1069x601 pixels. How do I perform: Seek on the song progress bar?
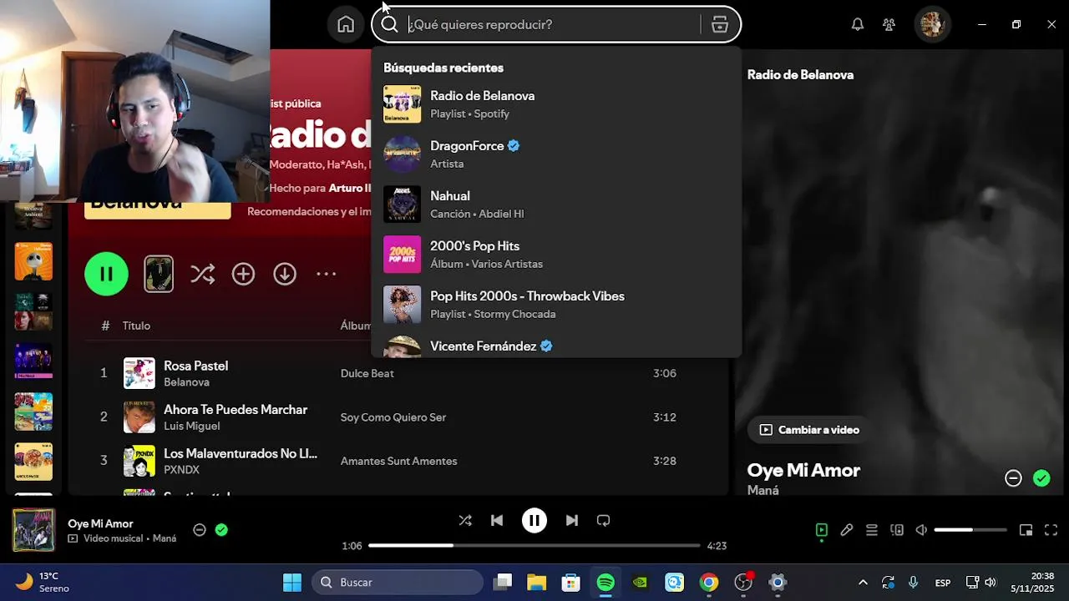click(x=534, y=545)
